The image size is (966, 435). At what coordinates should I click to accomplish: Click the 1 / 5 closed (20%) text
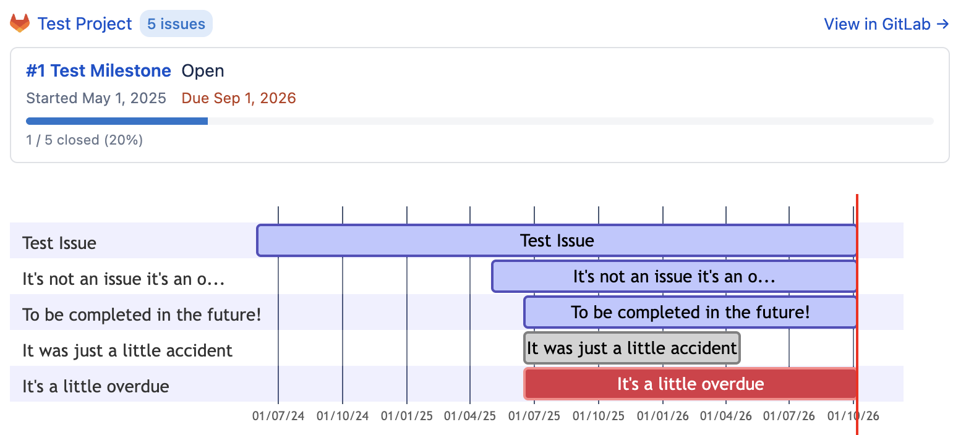point(84,140)
